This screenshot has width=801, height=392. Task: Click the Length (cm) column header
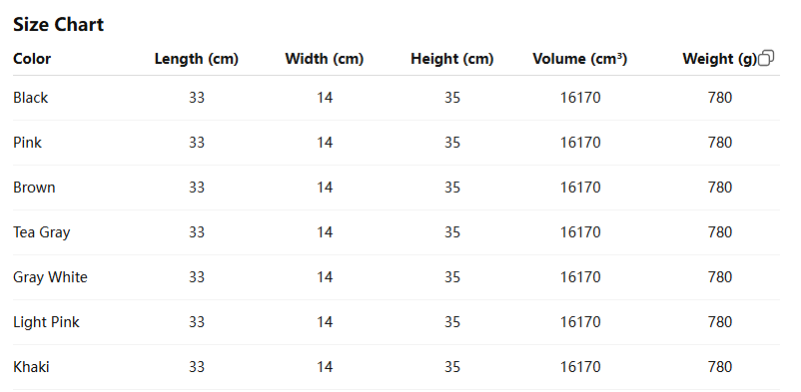pos(197,59)
